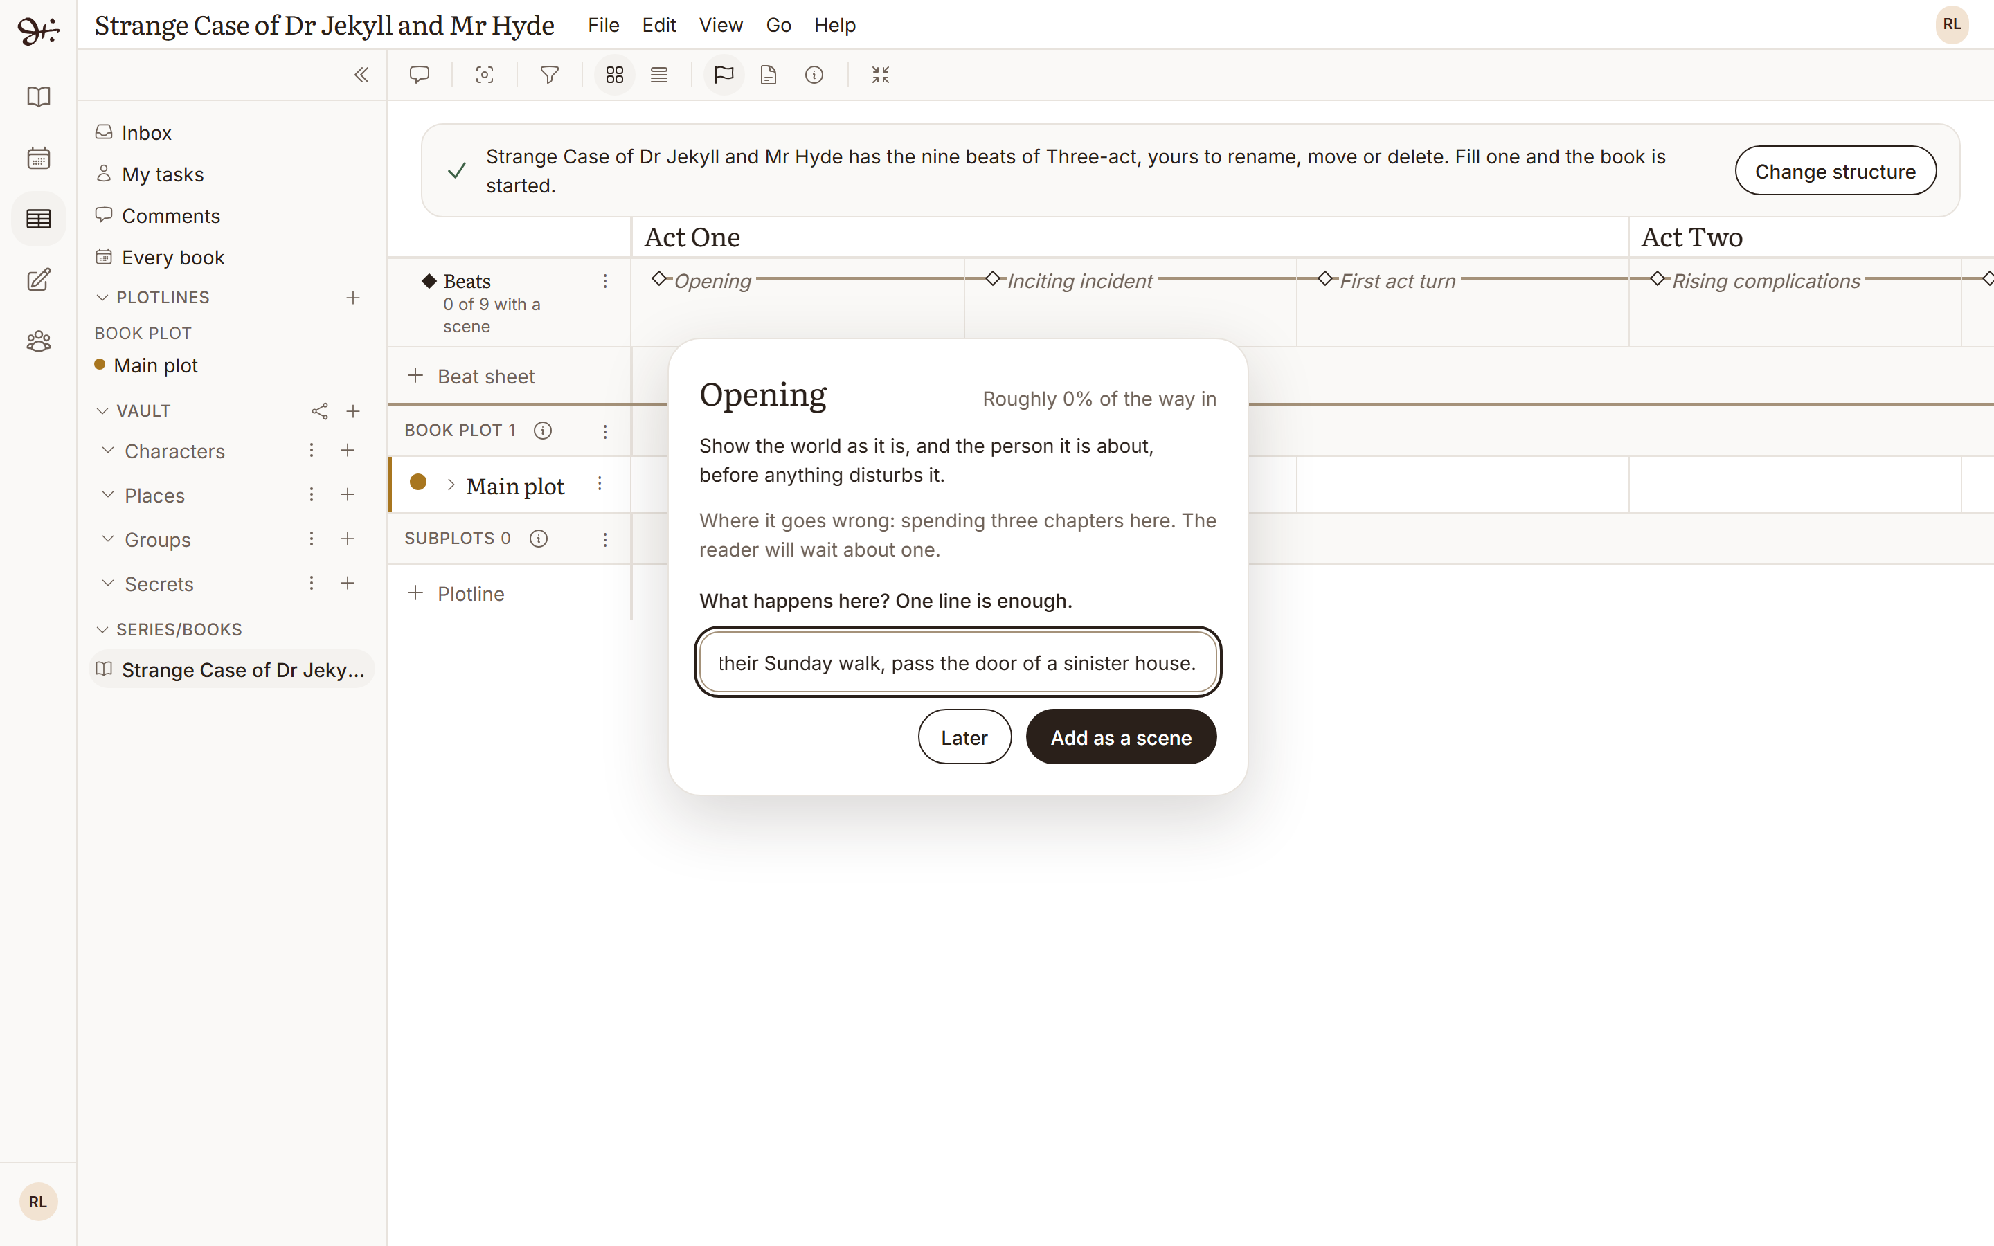Screen dimensions: 1994x1246
Task: Collapse the Characters vault group
Action: click(108, 450)
